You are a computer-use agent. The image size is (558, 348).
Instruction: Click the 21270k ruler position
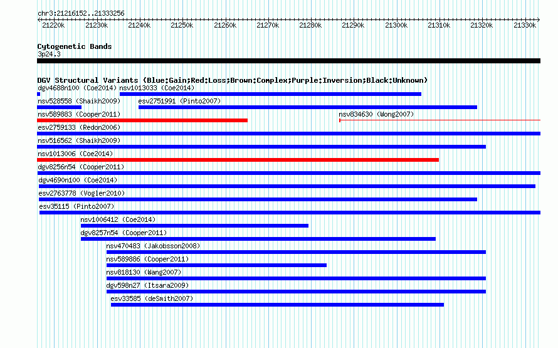(268, 25)
